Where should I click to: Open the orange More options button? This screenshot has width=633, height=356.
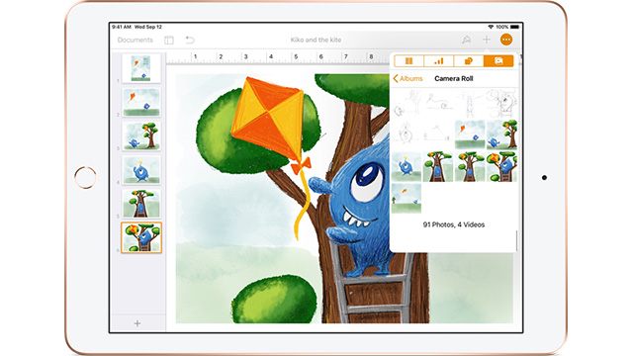coord(506,40)
